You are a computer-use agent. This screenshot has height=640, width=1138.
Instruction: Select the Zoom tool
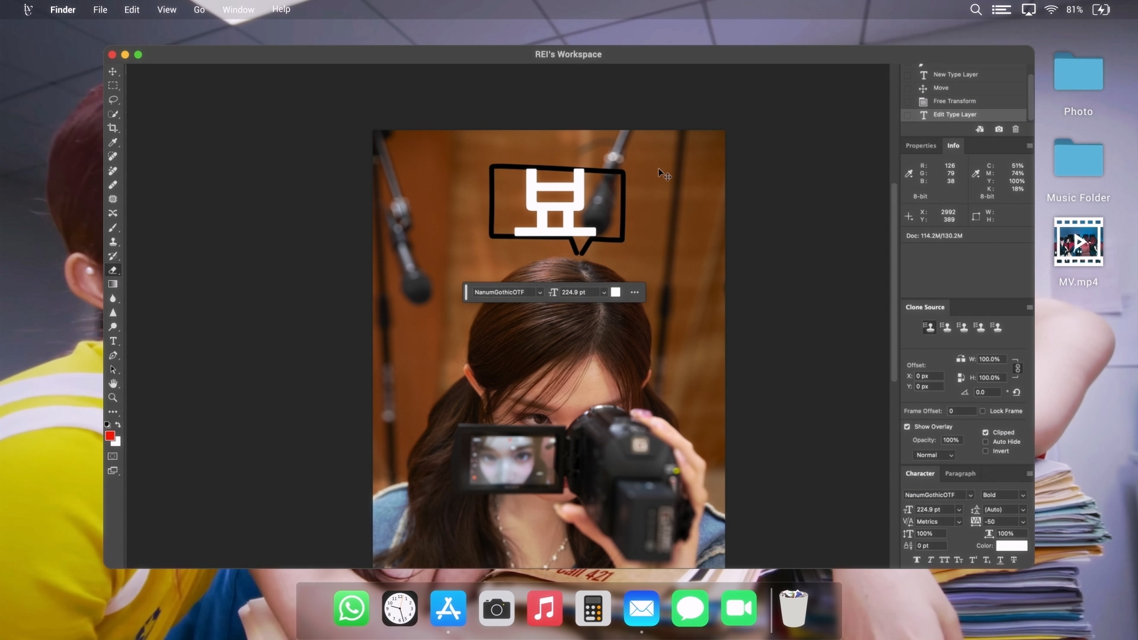[x=113, y=398]
